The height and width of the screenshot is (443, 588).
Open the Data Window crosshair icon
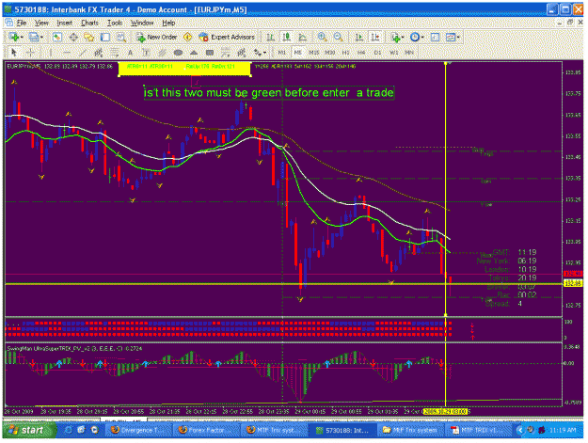73,37
